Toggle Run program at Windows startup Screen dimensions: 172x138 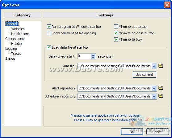click(49, 27)
